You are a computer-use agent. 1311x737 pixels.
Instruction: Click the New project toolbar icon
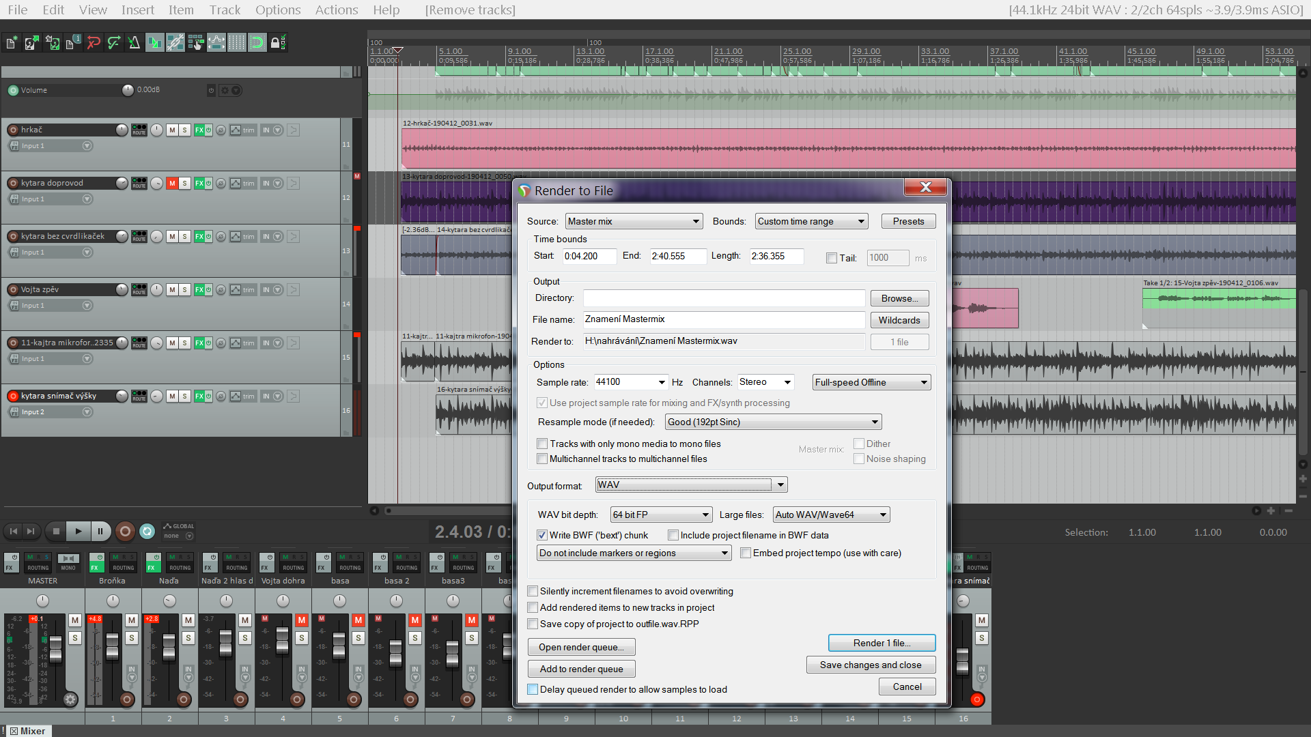coord(12,43)
